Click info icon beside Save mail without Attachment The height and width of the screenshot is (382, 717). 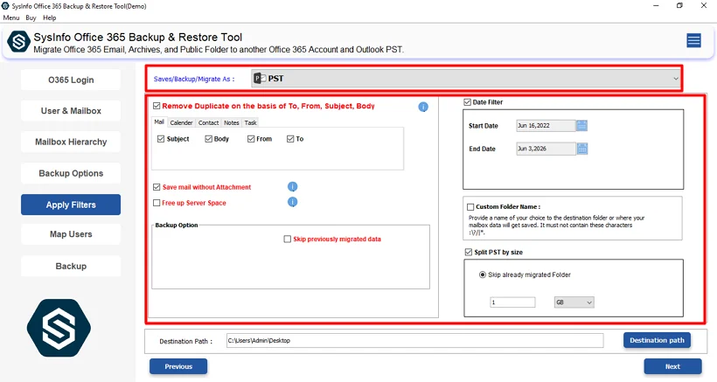[292, 186]
